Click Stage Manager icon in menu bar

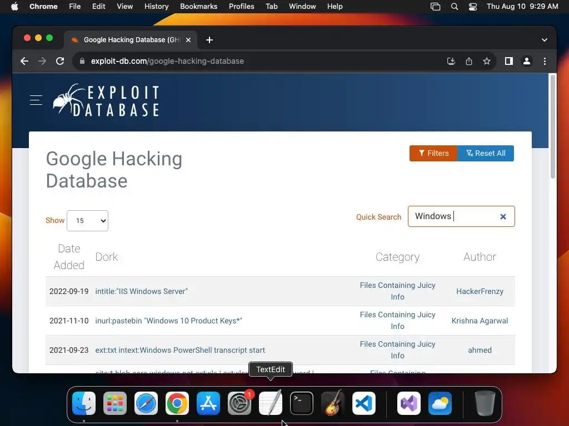point(435,7)
